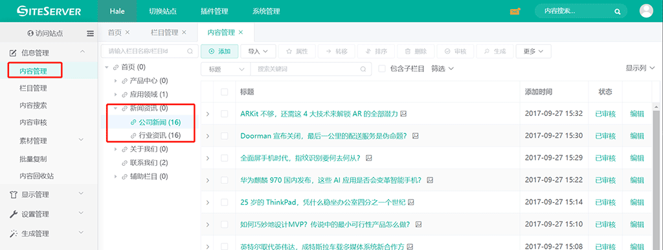Check the 如何巧妙地设计MVP row checkbox
Screen dimensions: 663x250
pyautogui.click(x=225, y=224)
